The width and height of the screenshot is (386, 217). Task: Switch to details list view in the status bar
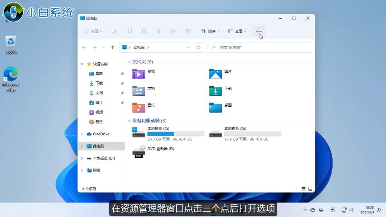point(304,189)
